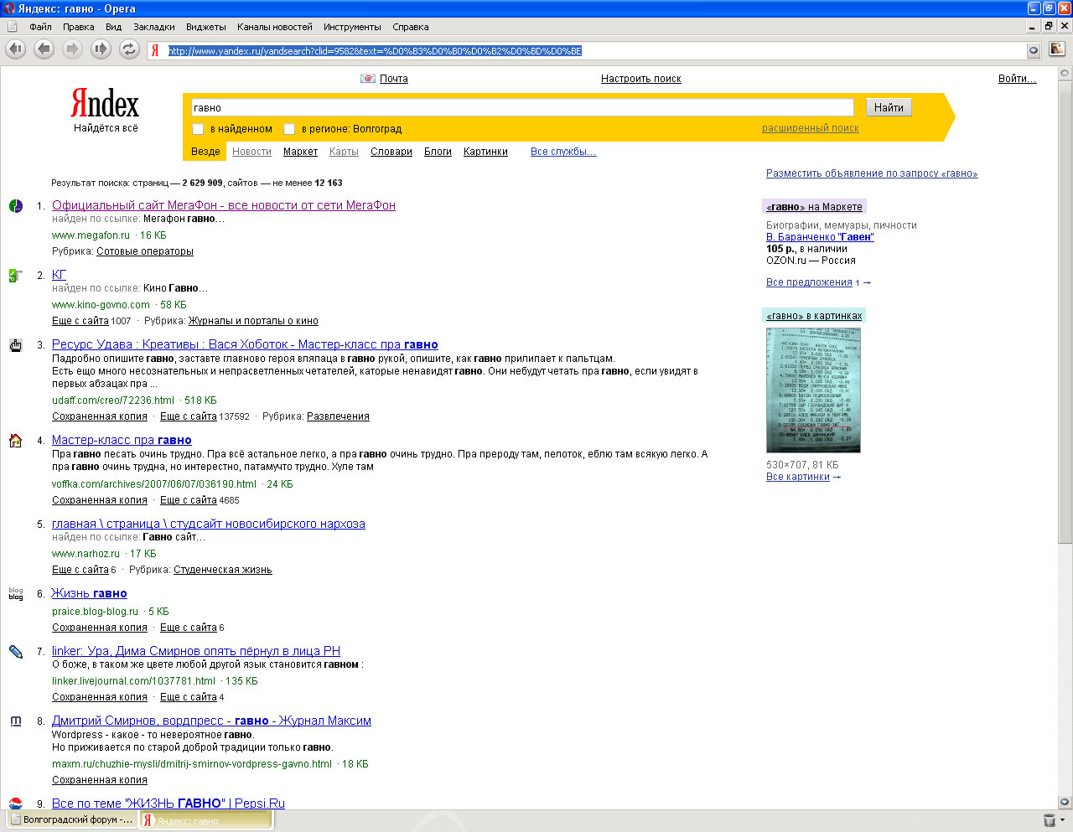Select the Картинки search category
The height and width of the screenshot is (832, 1073).
485,152
